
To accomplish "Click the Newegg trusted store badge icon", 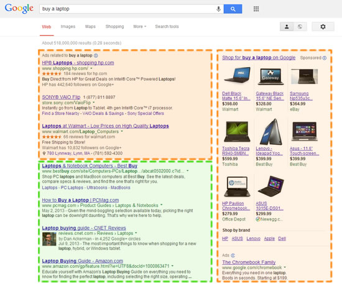I will [258, 219].
